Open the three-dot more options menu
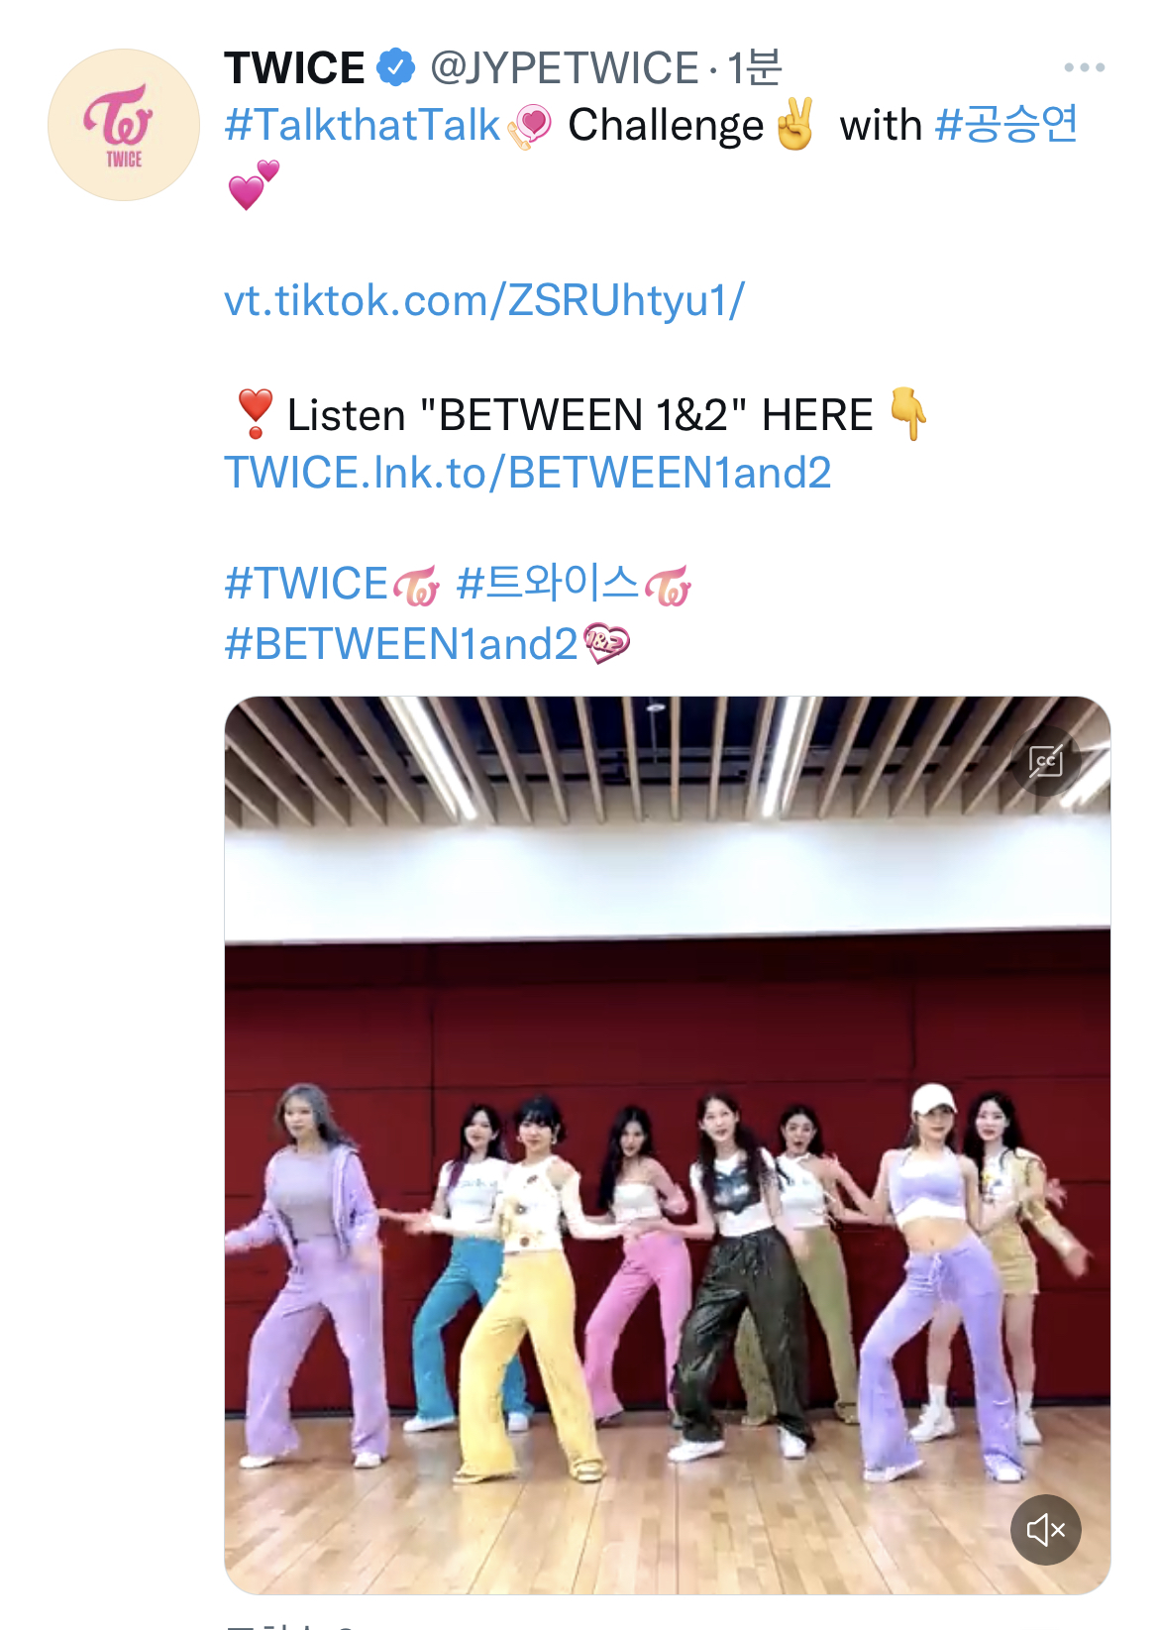 pyautogui.click(x=1084, y=67)
